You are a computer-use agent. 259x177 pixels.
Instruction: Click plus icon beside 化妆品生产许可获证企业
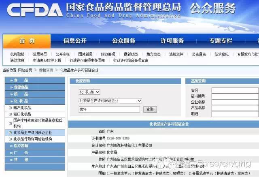pyautogui.click(x=10, y=133)
